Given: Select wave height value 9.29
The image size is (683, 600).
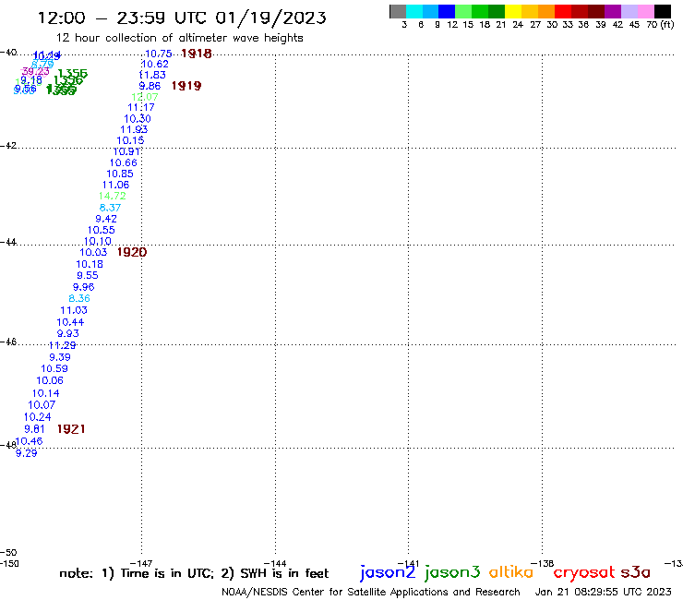Looking at the screenshot, I should [27, 453].
